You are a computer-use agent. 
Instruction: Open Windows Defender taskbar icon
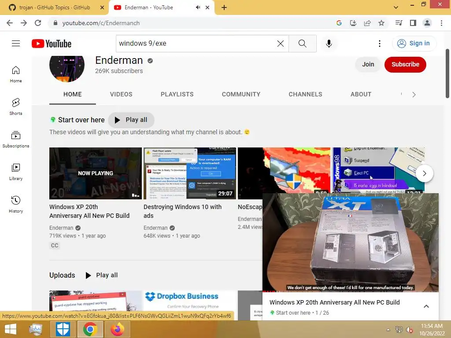click(63, 329)
